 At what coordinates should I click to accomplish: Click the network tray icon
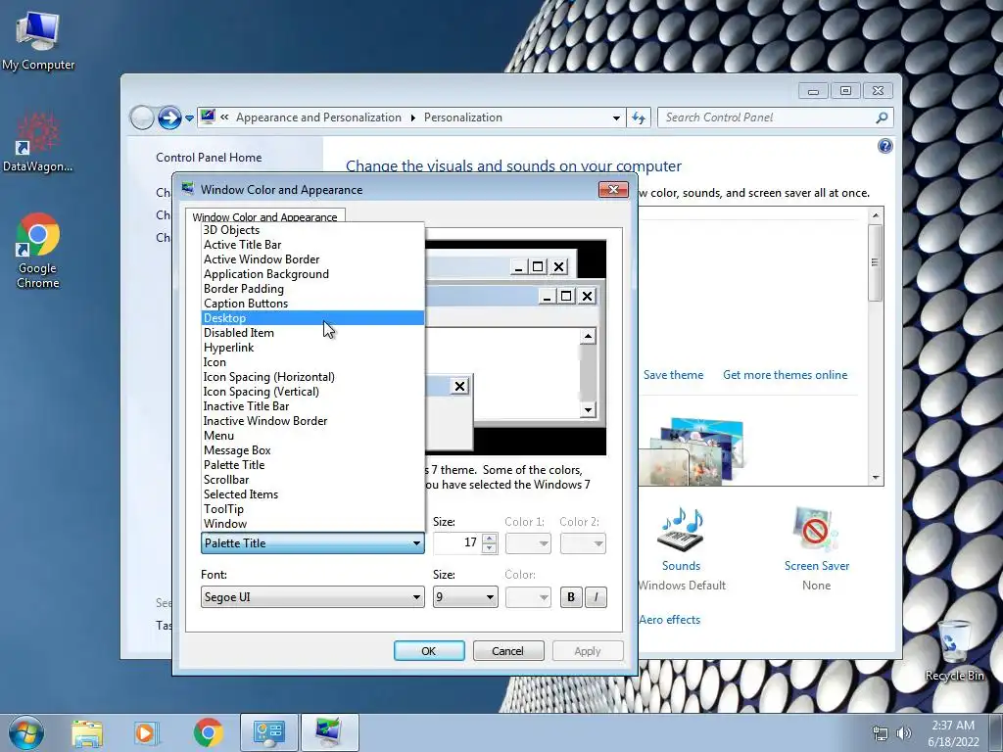(x=881, y=733)
